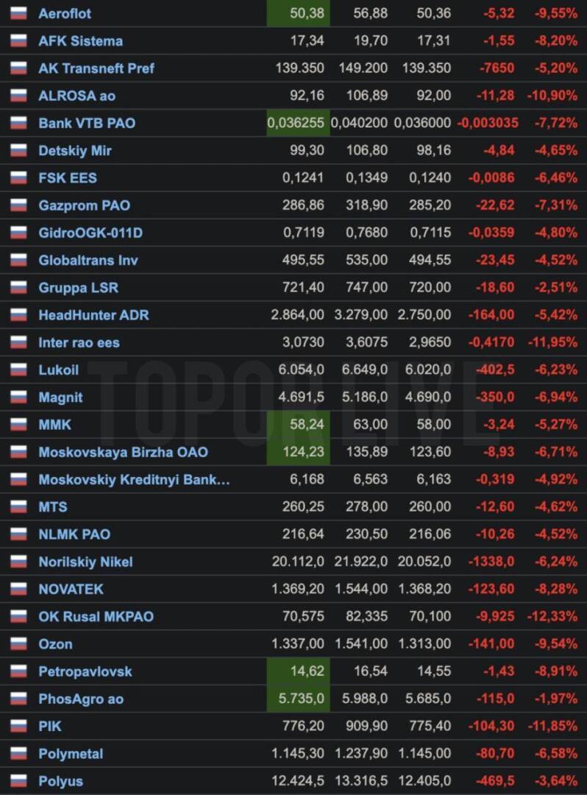Open the Inter rao ees link
Screen dimensions: 587x795
[x=79, y=342]
